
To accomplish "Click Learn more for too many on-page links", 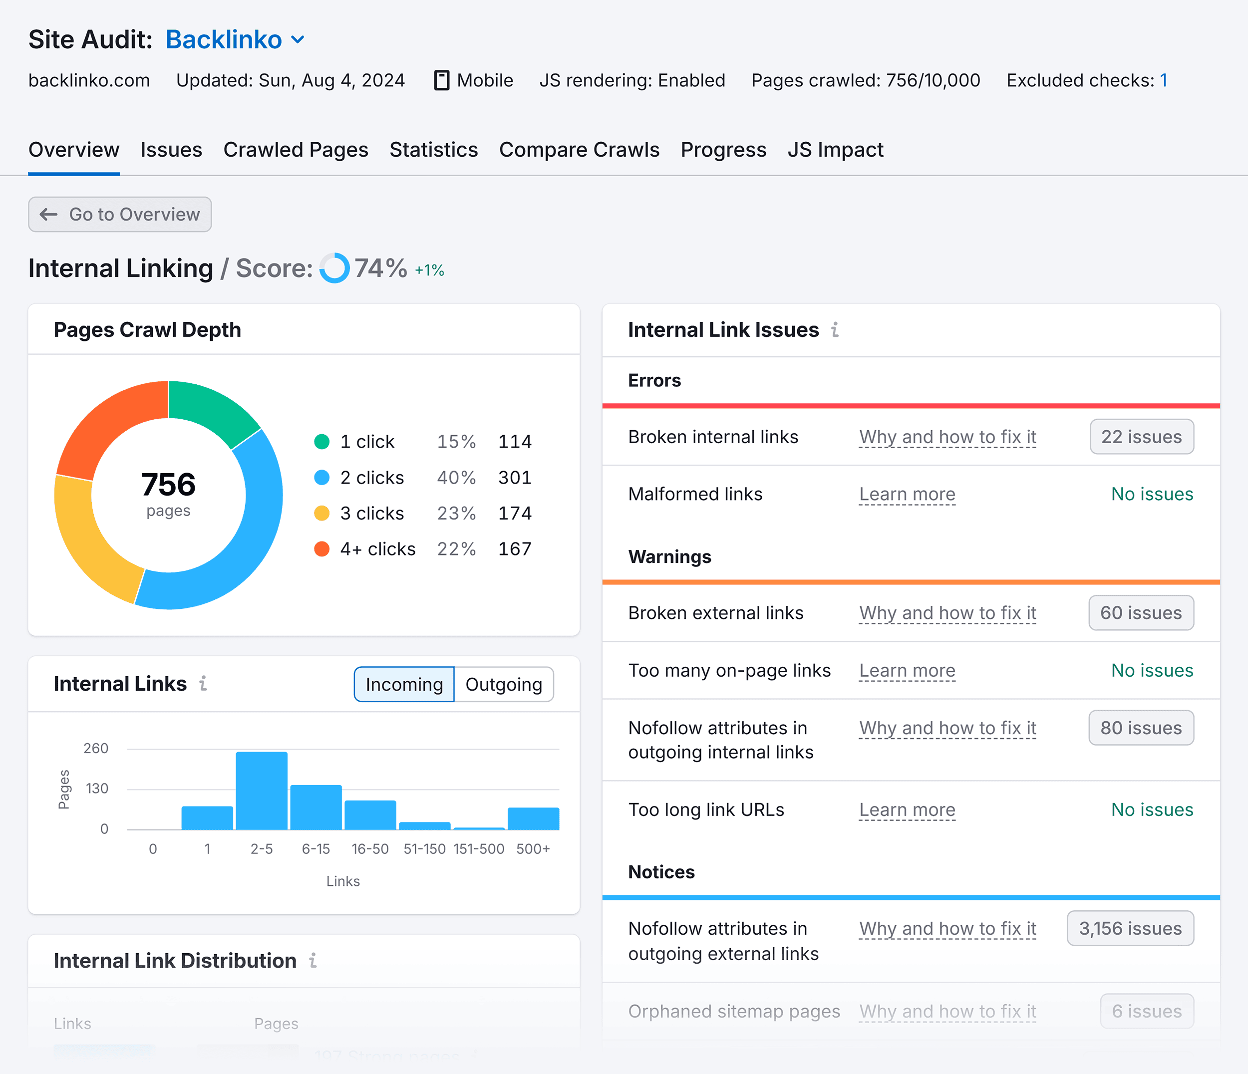I will coord(908,669).
